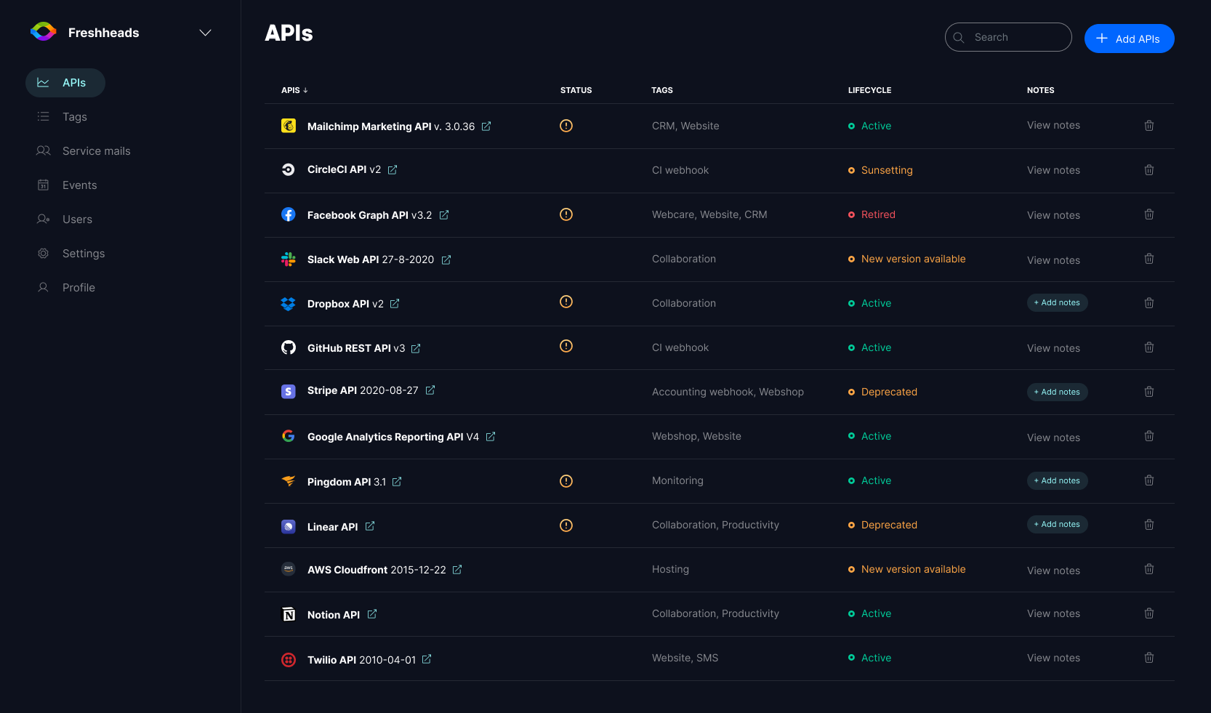Open CircleCI API v2 external link icon
This screenshot has width=1211, height=713.
pyautogui.click(x=393, y=169)
